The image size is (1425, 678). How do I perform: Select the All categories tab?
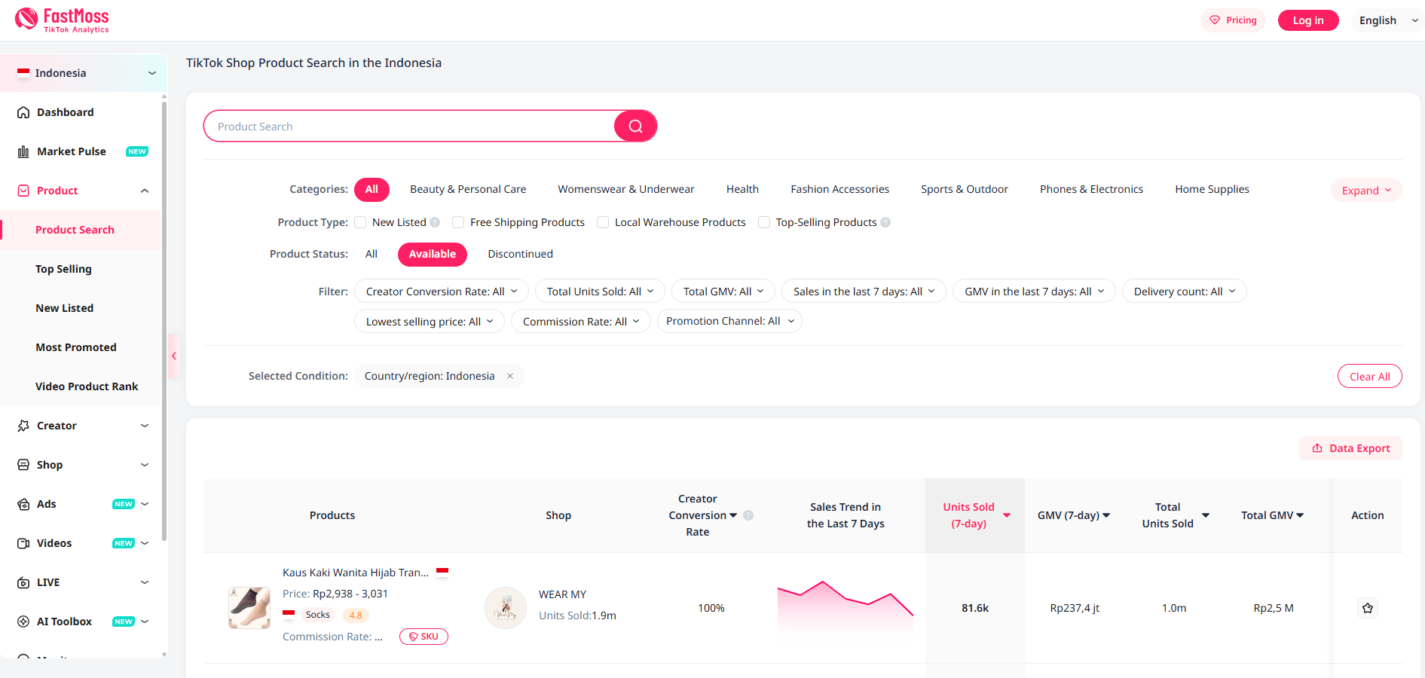tap(372, 189)
